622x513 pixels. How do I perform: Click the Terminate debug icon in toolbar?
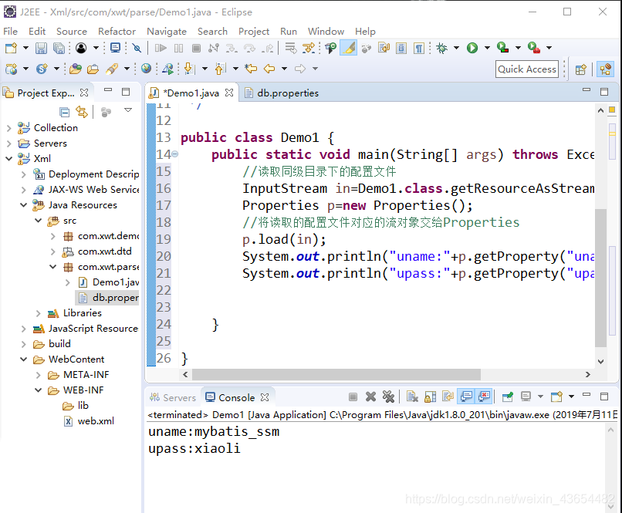point(196,48)
